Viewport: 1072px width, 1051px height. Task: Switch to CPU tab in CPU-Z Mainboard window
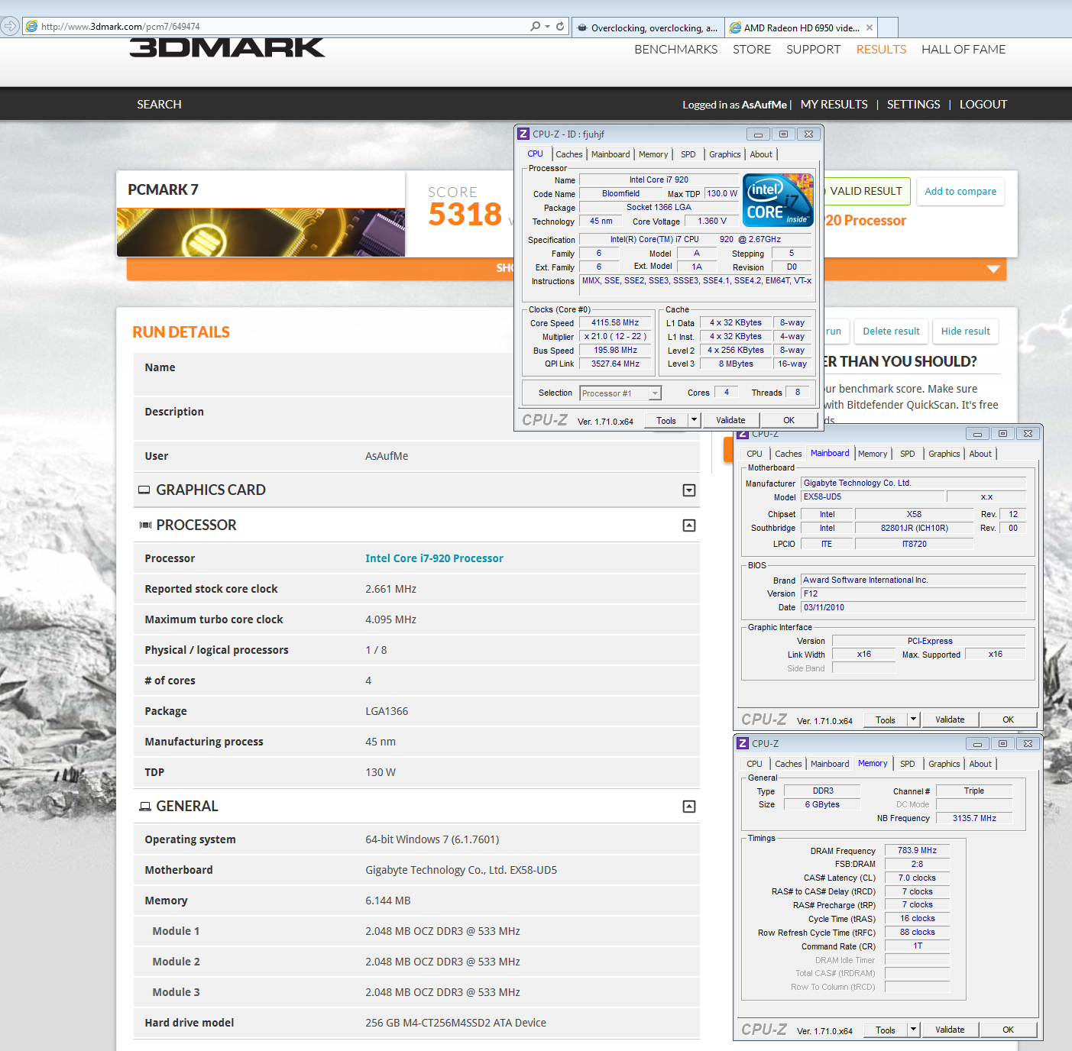point(754,454)
